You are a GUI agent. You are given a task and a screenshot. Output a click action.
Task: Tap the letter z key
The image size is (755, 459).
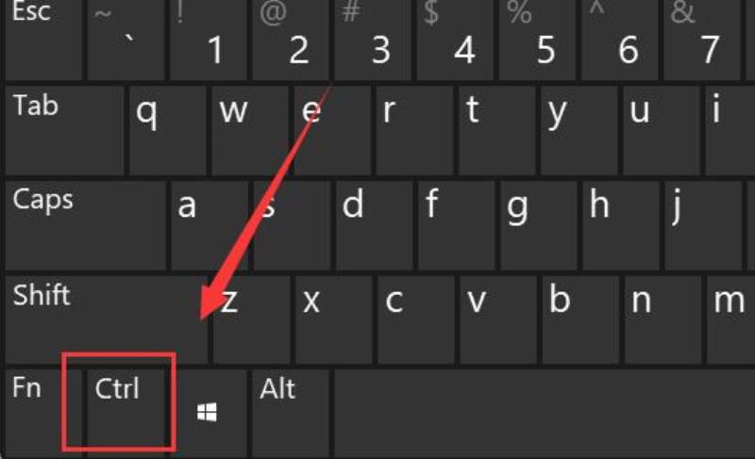coord(251,320)
